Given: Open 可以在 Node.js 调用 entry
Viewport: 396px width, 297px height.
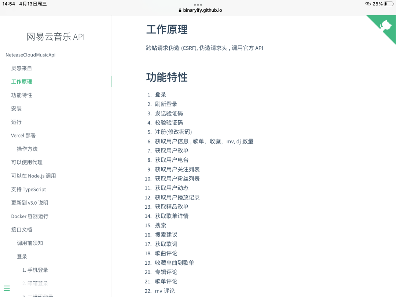Looking at the screenshot, I should (34, 176).
